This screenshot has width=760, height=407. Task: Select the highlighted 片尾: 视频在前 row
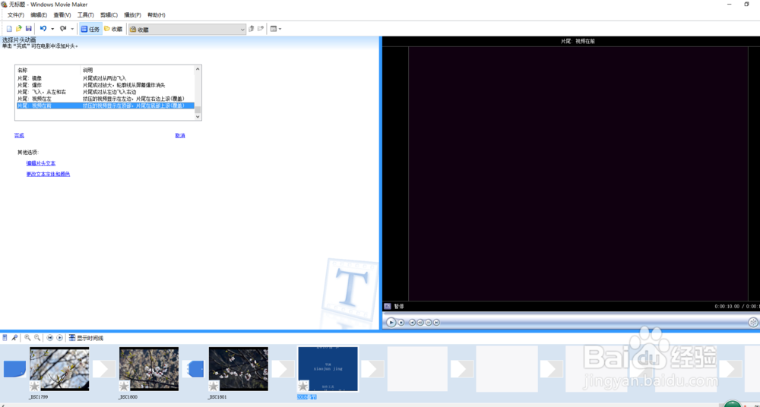click(105, 105)
